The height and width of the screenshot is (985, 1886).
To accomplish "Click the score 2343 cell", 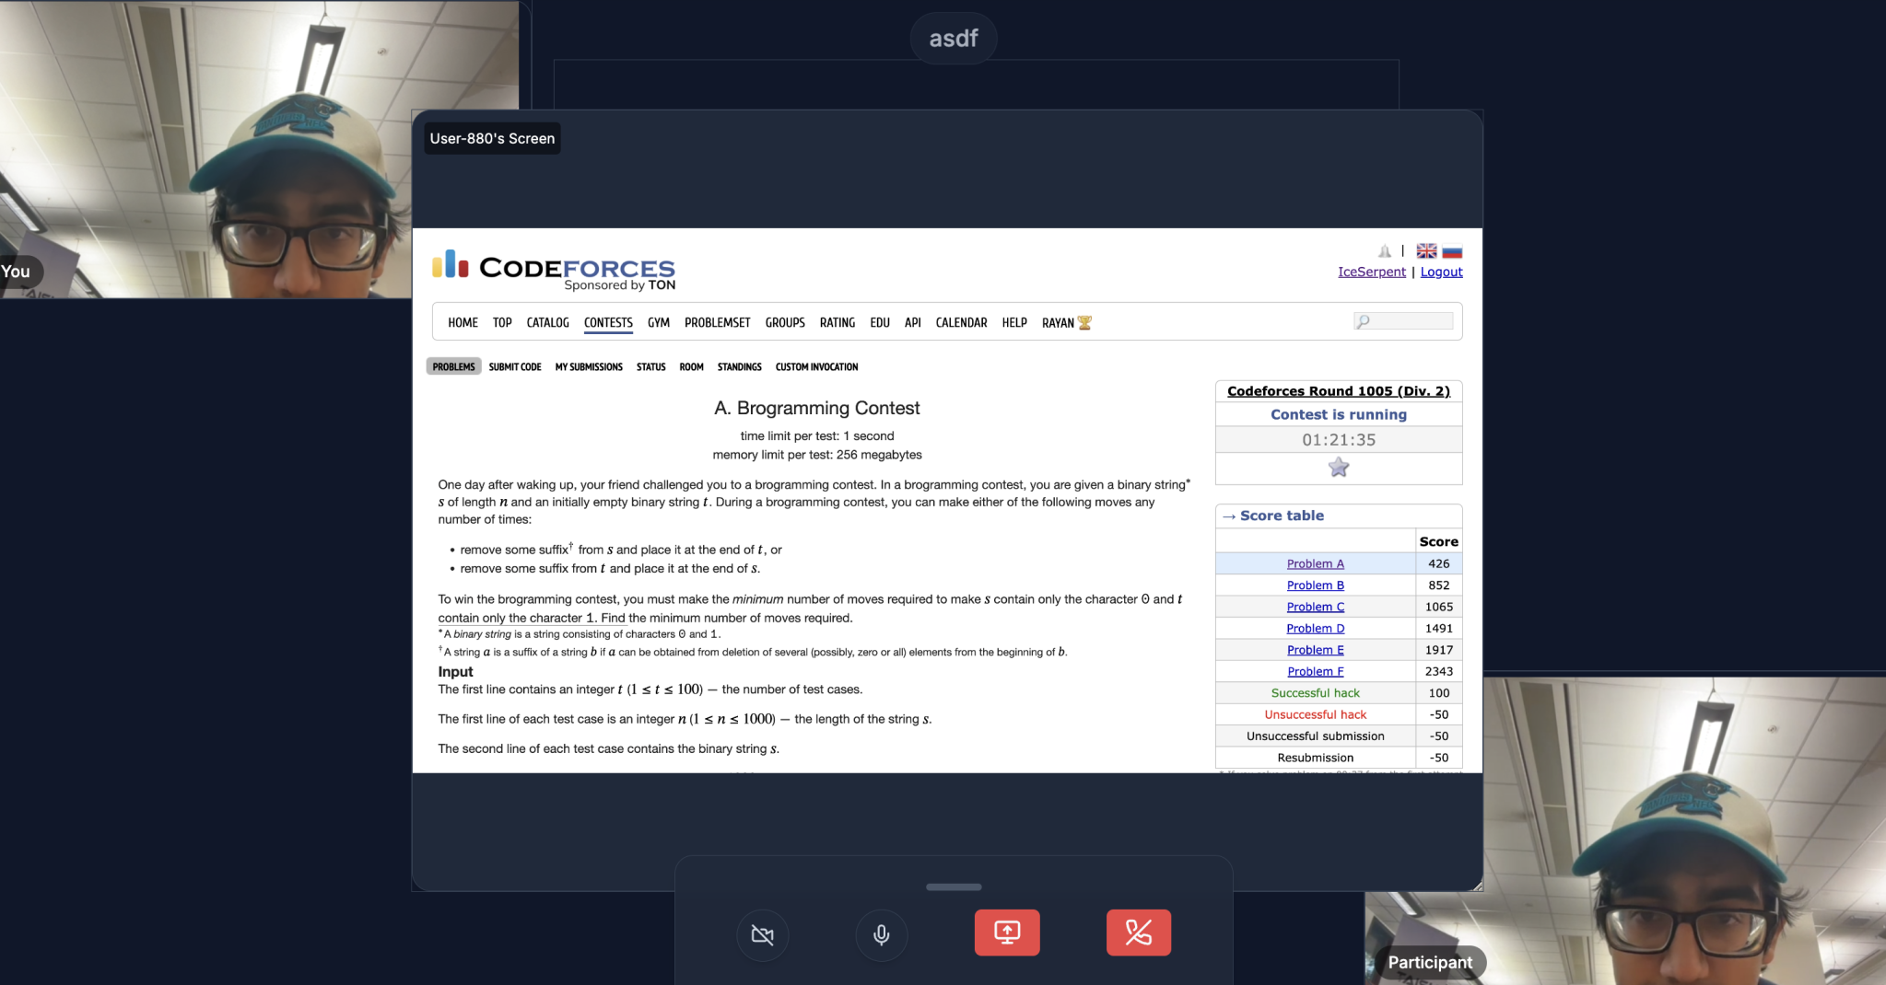I will click(x=1439, y=671).
